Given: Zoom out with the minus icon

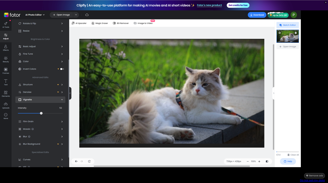Looking at the screenshot, I should pos(248,161).
